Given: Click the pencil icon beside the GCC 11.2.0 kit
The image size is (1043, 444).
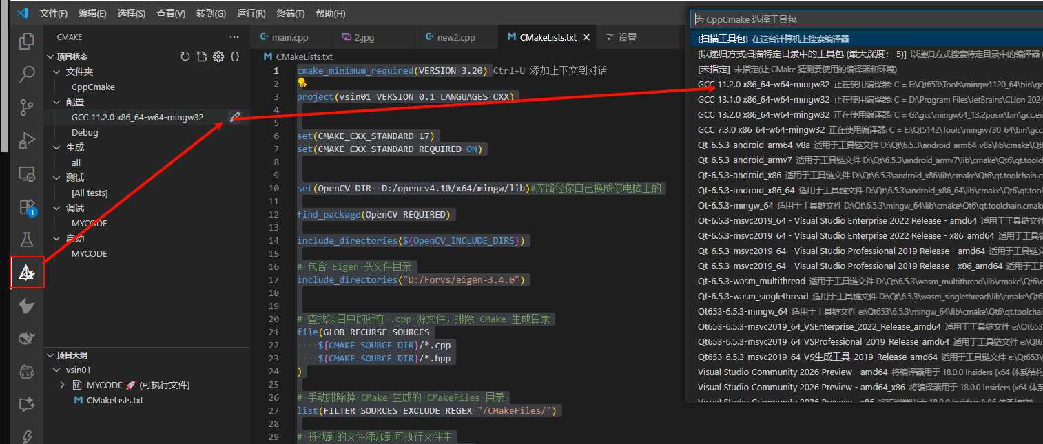Looking at the screenshot, I should pyautogui.click(x=235, y=117).
